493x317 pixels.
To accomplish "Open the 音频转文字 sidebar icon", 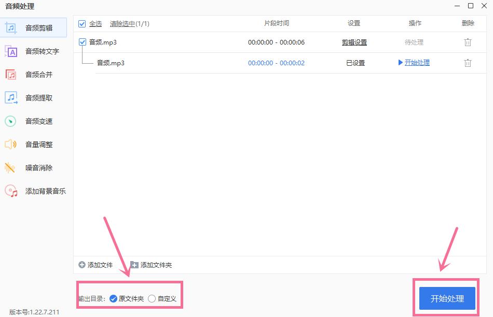I will (11, 51).
